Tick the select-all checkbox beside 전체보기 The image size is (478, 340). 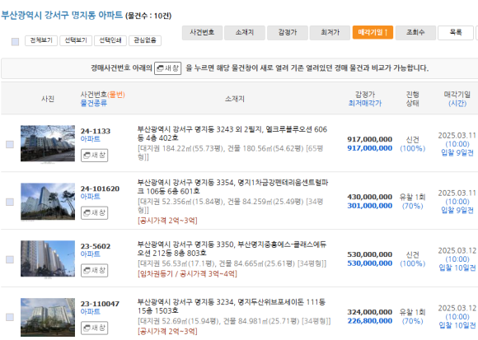pos(15,41)
